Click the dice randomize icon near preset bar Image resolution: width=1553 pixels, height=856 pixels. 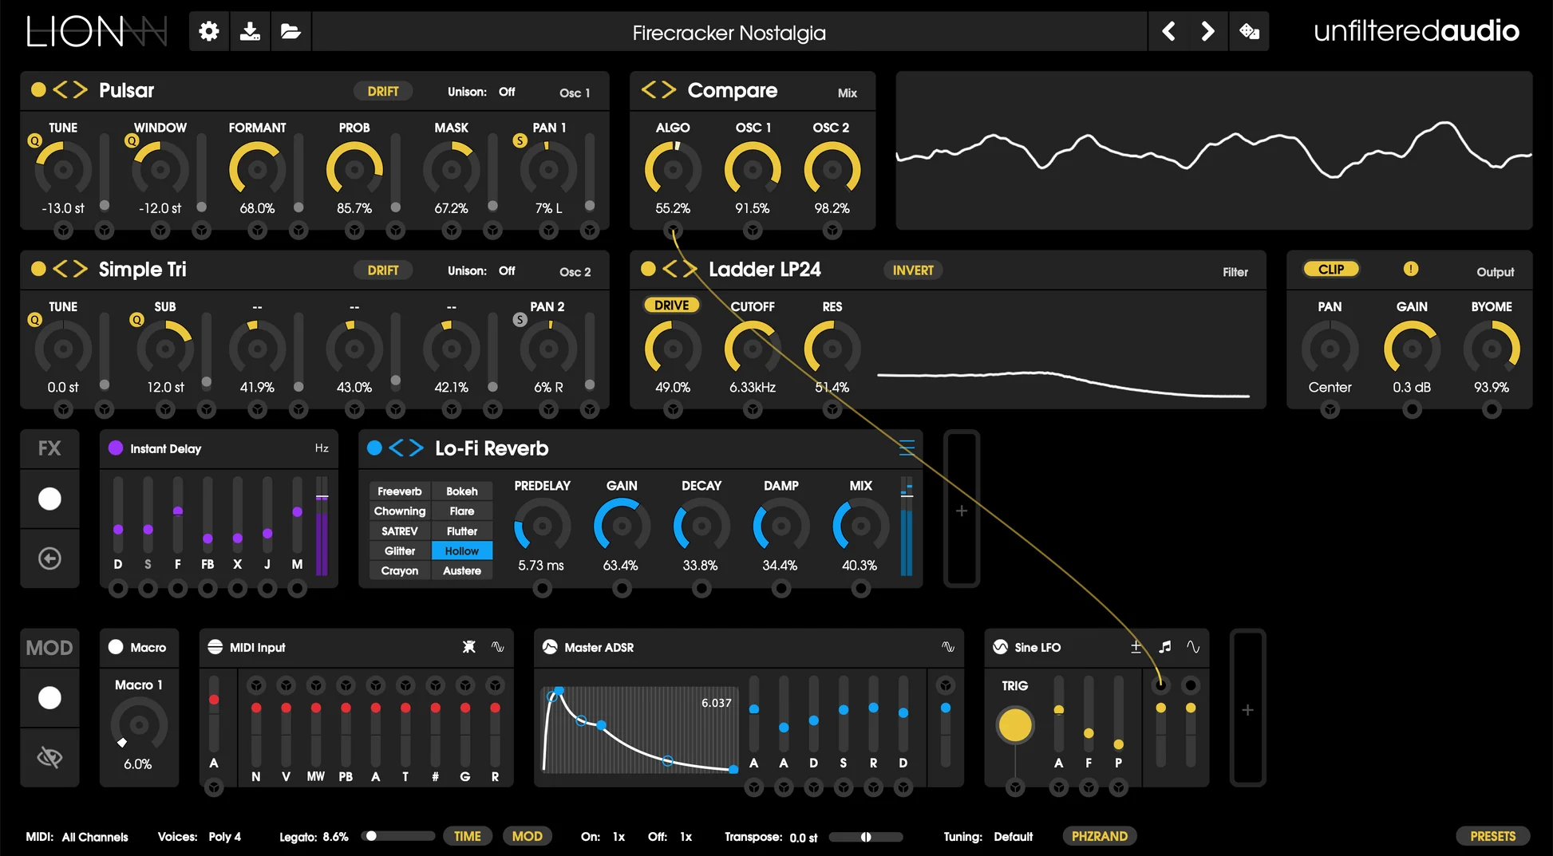coord(1249,32)
